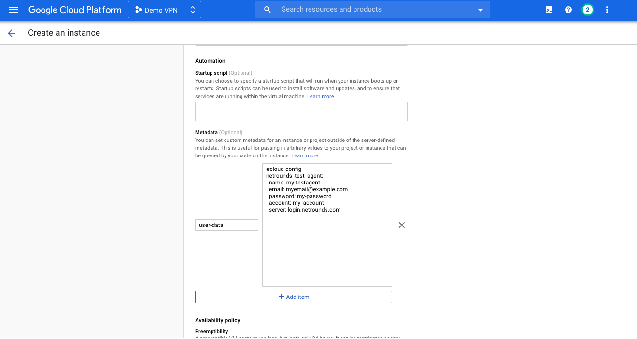Open Learn more about custom metadata
The height and width of the screenshot is (339, 637).
(304, 155)
